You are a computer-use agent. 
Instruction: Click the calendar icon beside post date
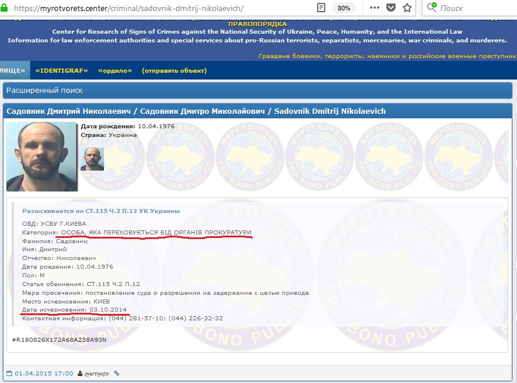tap(9, 373)
